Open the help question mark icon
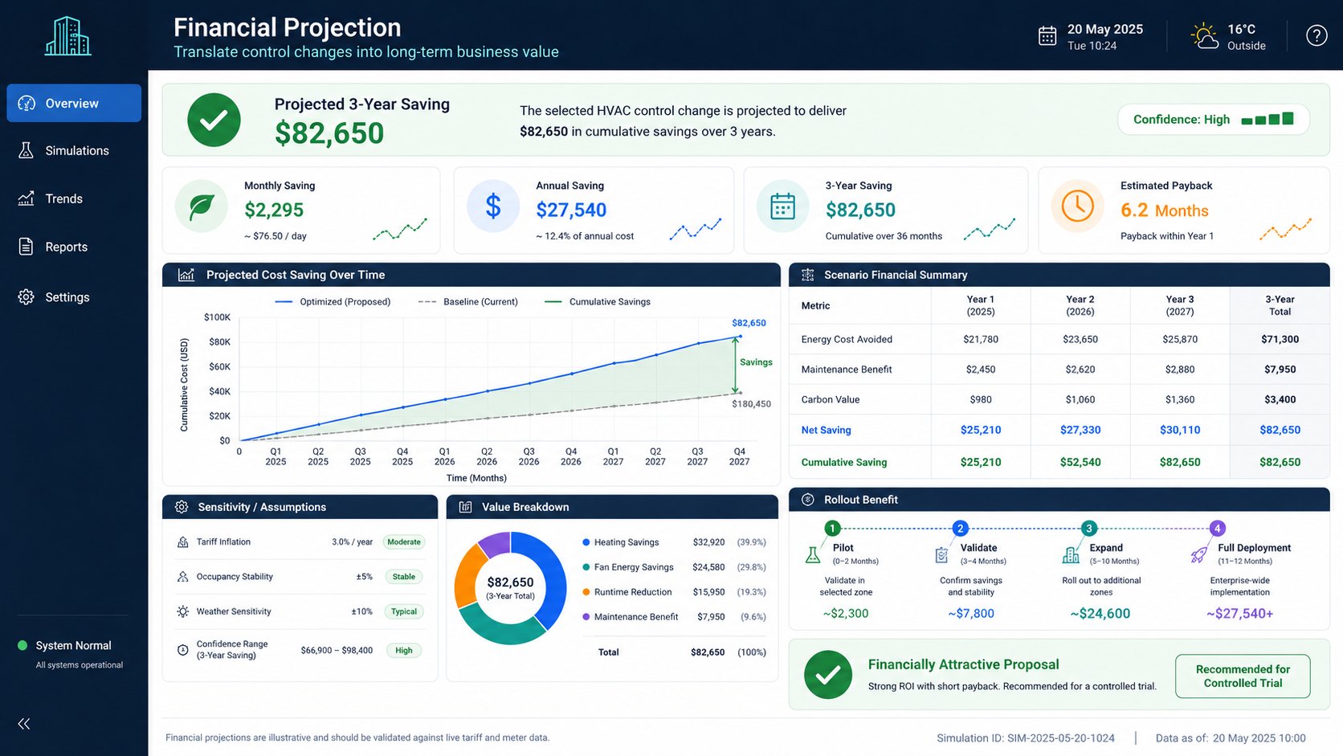The height and width of the screenshot is (756, 1343). click(1316, 35)
